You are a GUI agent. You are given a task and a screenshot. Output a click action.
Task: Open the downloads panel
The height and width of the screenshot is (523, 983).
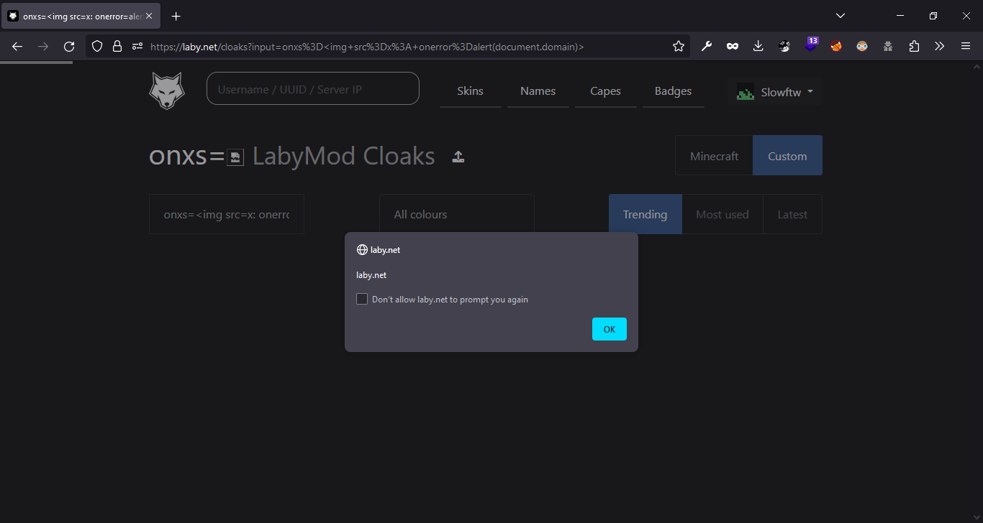758,46
